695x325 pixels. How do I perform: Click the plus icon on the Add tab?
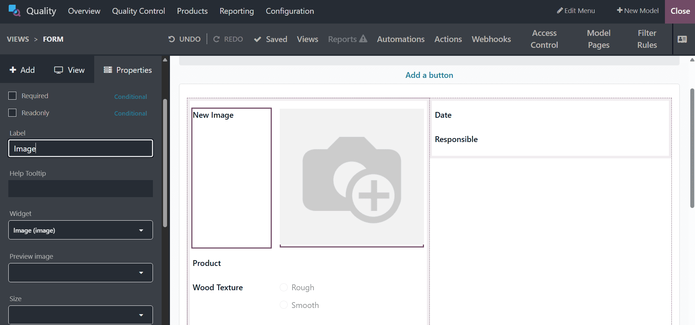[x=13, y=70]
